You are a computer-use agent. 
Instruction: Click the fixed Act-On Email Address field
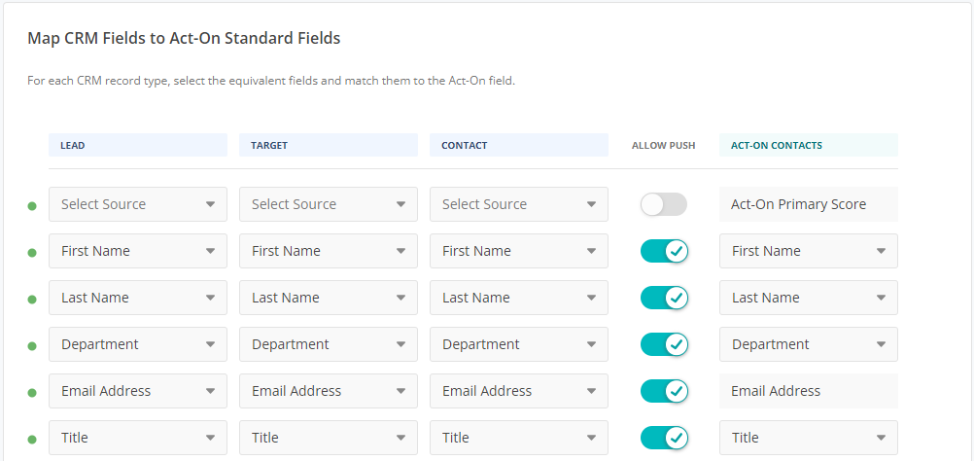pos(809,391)
